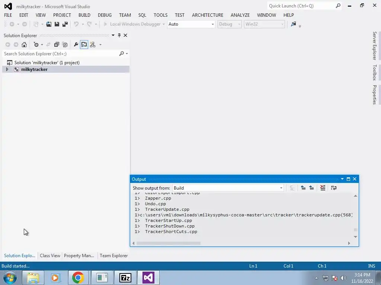Screen dimensions: 381x285
Task: Click the Open File toolbar icon
Action: pos(49,24)
